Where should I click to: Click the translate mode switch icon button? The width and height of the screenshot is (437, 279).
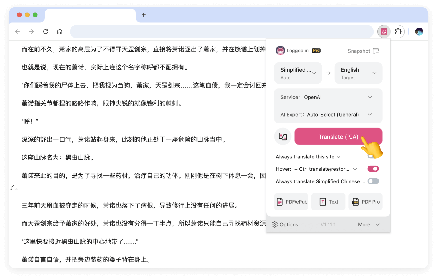283,137
